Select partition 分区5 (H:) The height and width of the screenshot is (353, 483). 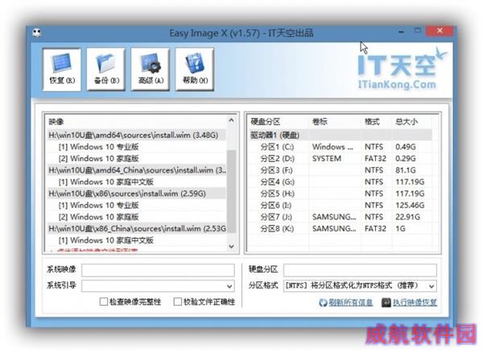point(277,194)
